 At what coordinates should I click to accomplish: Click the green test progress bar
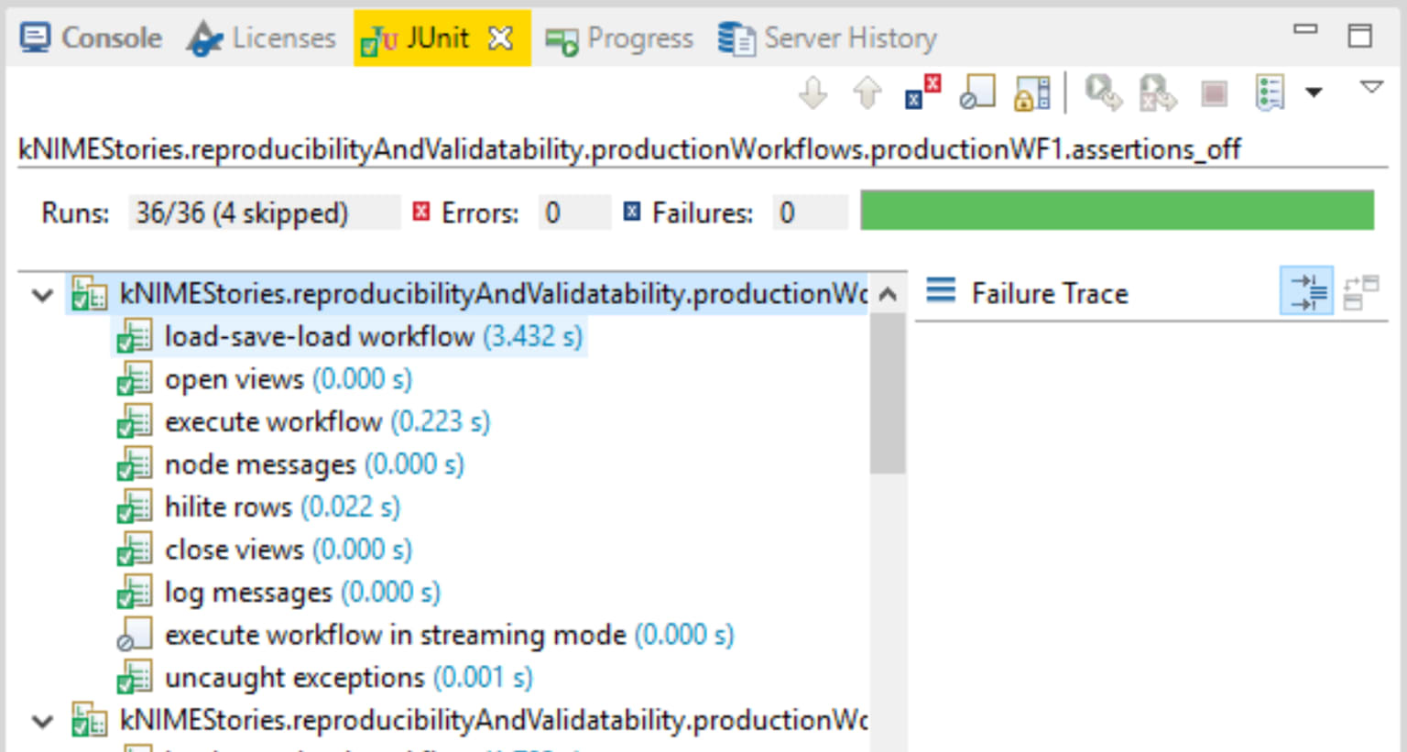[1118, 211]
